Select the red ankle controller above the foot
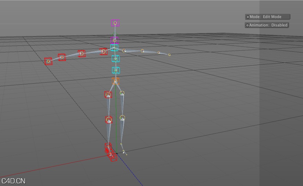The image size is (303, 186). pos(108,146)
